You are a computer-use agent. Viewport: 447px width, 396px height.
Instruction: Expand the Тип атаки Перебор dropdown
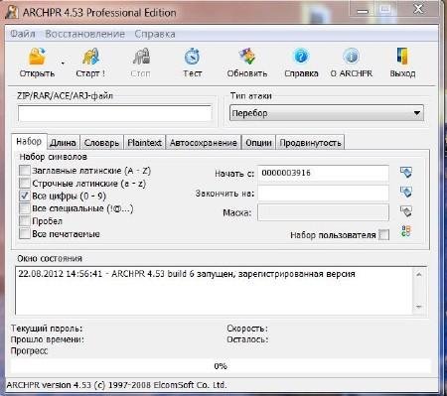[x=327, y=113]
